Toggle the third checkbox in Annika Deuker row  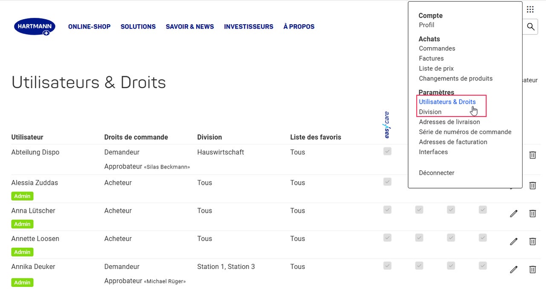click(x=451, y=266)
